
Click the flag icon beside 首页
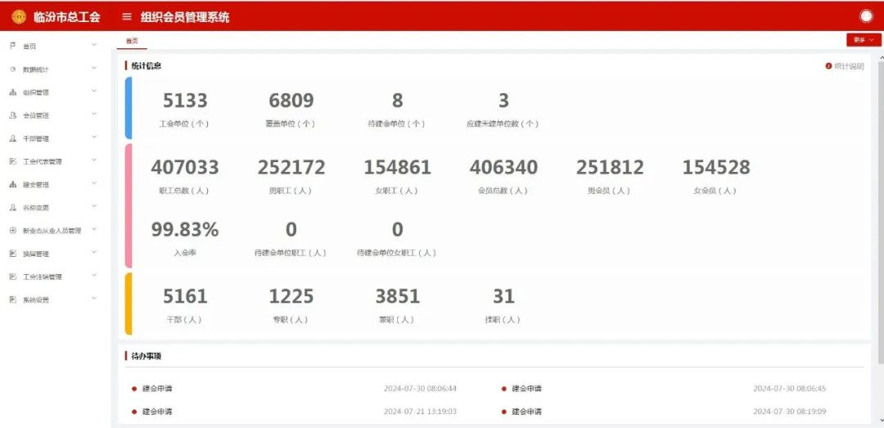(13, 46)
